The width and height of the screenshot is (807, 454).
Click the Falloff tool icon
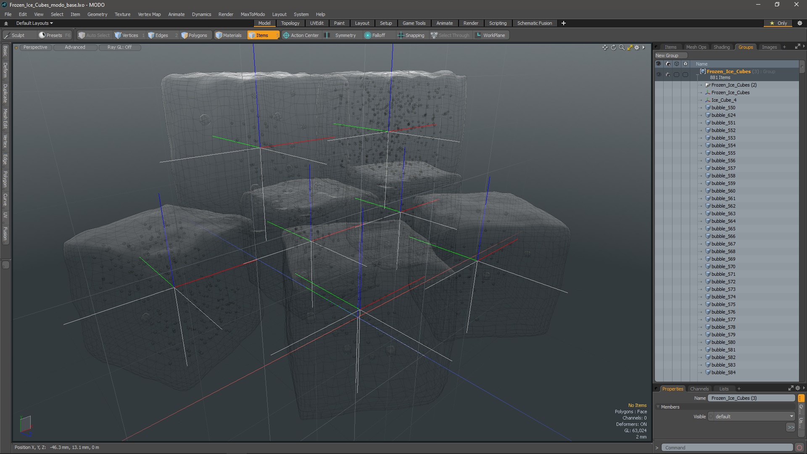[368, 35]
